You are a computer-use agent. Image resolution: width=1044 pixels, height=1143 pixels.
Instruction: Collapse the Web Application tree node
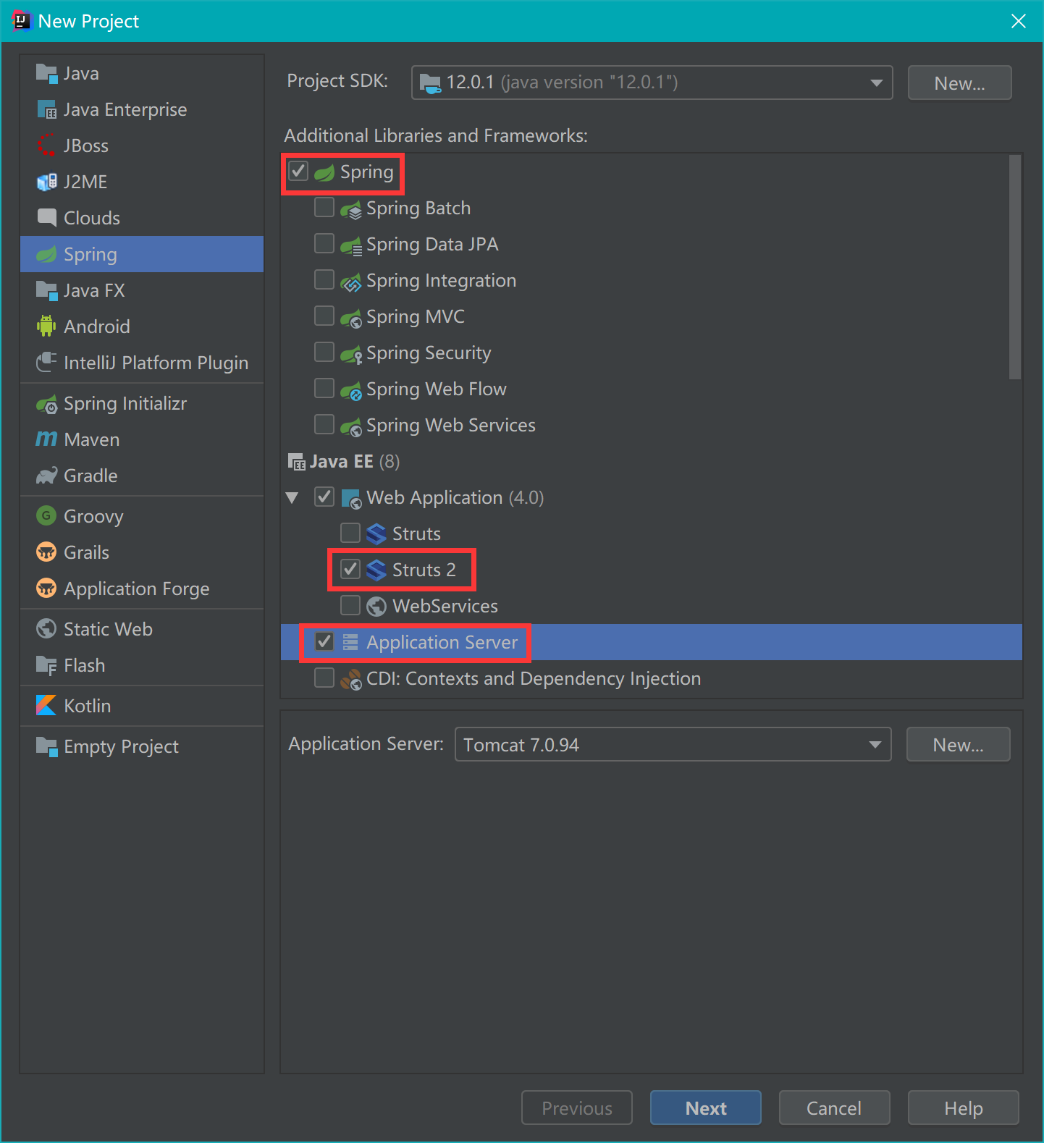(x=292, y=498)
